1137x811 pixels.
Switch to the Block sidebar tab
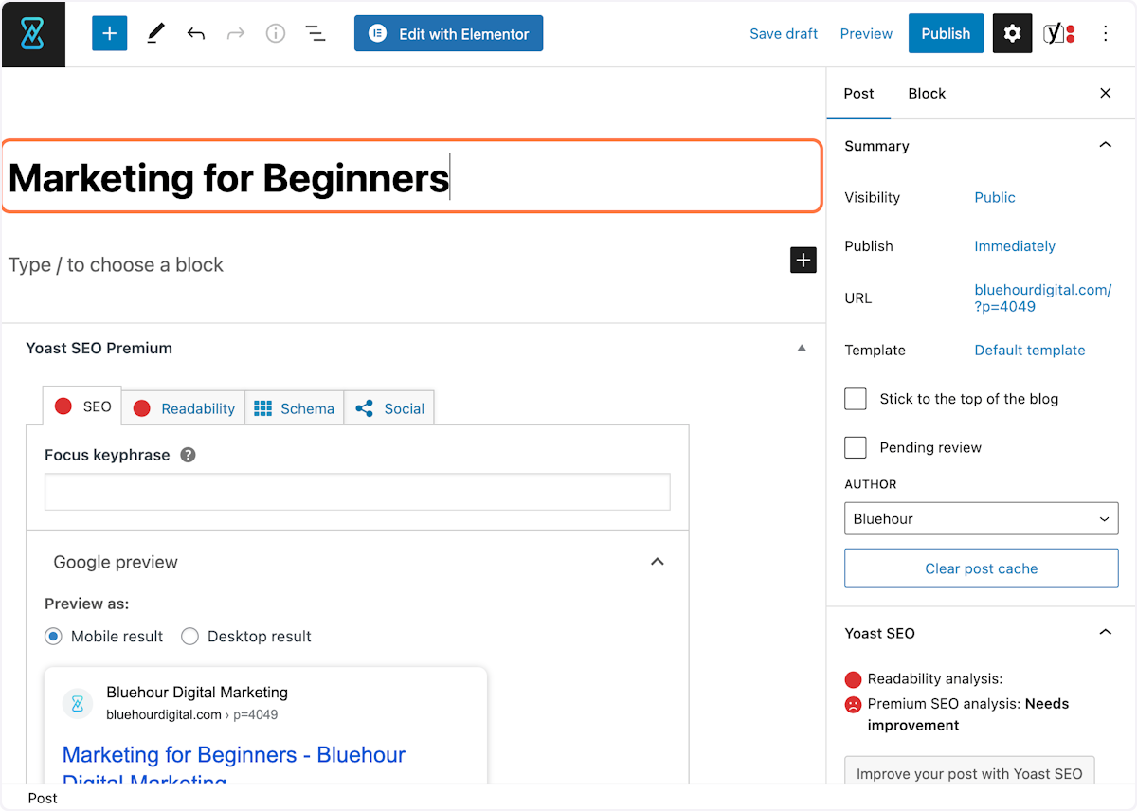(927, 93)
